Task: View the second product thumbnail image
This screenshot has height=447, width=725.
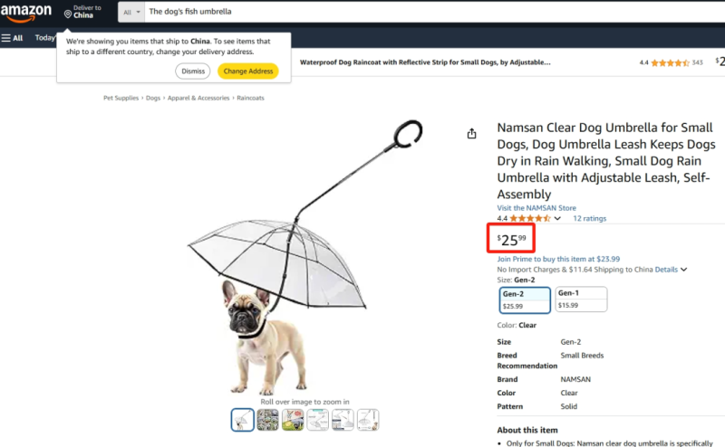Action: point(267,420)
